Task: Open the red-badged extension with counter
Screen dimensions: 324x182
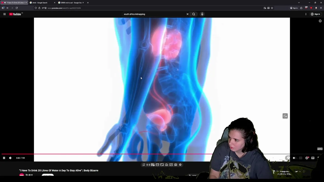Action: (306, 8)
